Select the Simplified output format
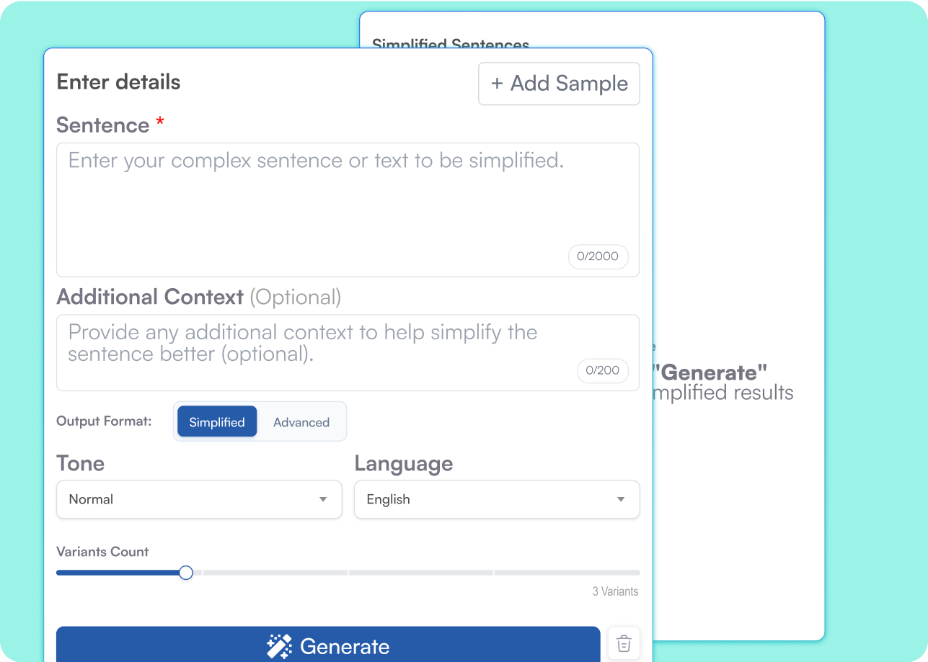 pos(216,421)
